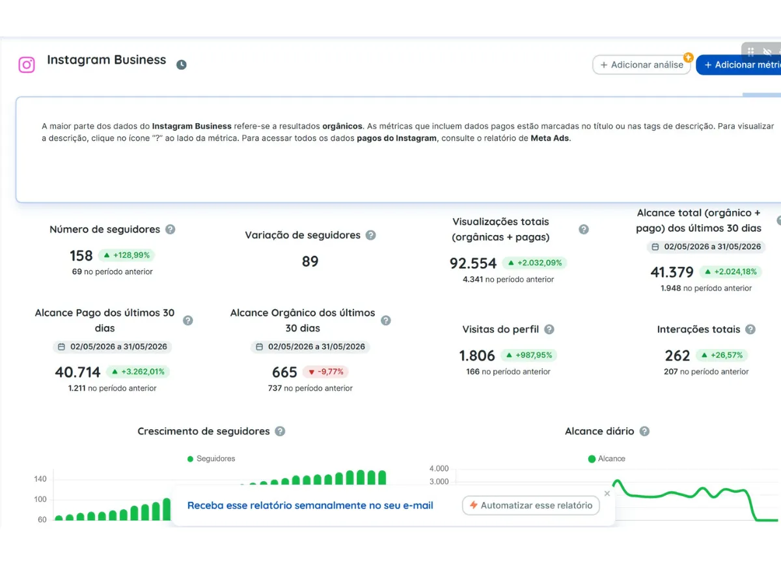Click the +26,57% interactions badge
Image resolution: width=781 pixels, height=586 pixels.
722,356
